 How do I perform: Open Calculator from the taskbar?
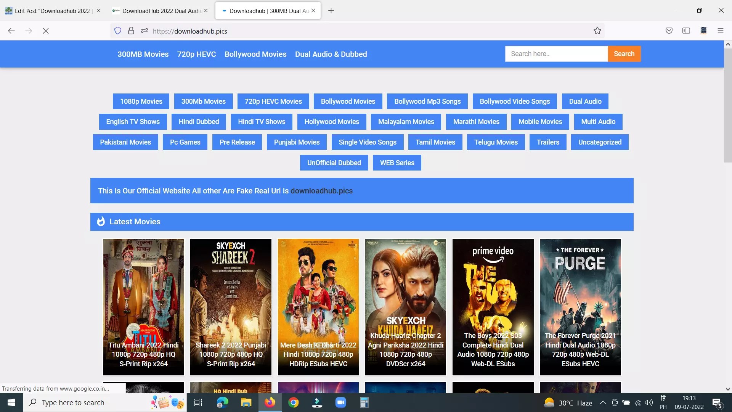364,402
